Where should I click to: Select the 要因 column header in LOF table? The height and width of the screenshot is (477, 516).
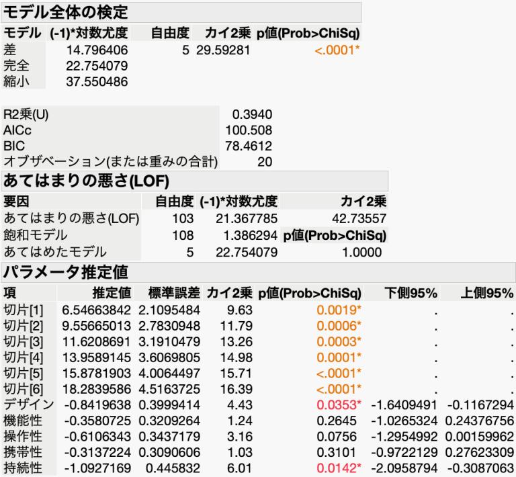[x=17, y=201]
